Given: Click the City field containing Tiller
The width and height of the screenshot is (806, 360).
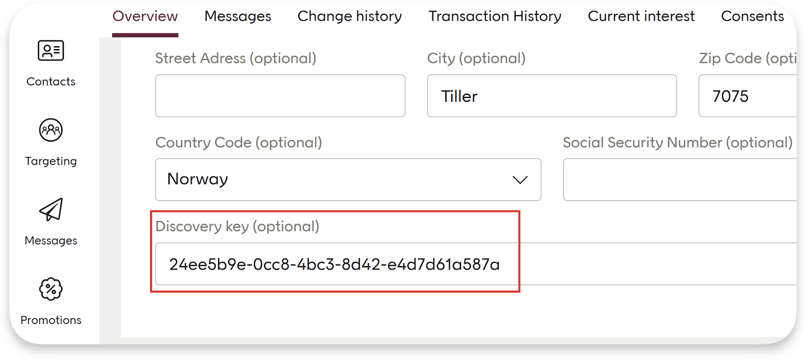Looking at the screenshot, I should pyautogui.click(x=552, y=96).
